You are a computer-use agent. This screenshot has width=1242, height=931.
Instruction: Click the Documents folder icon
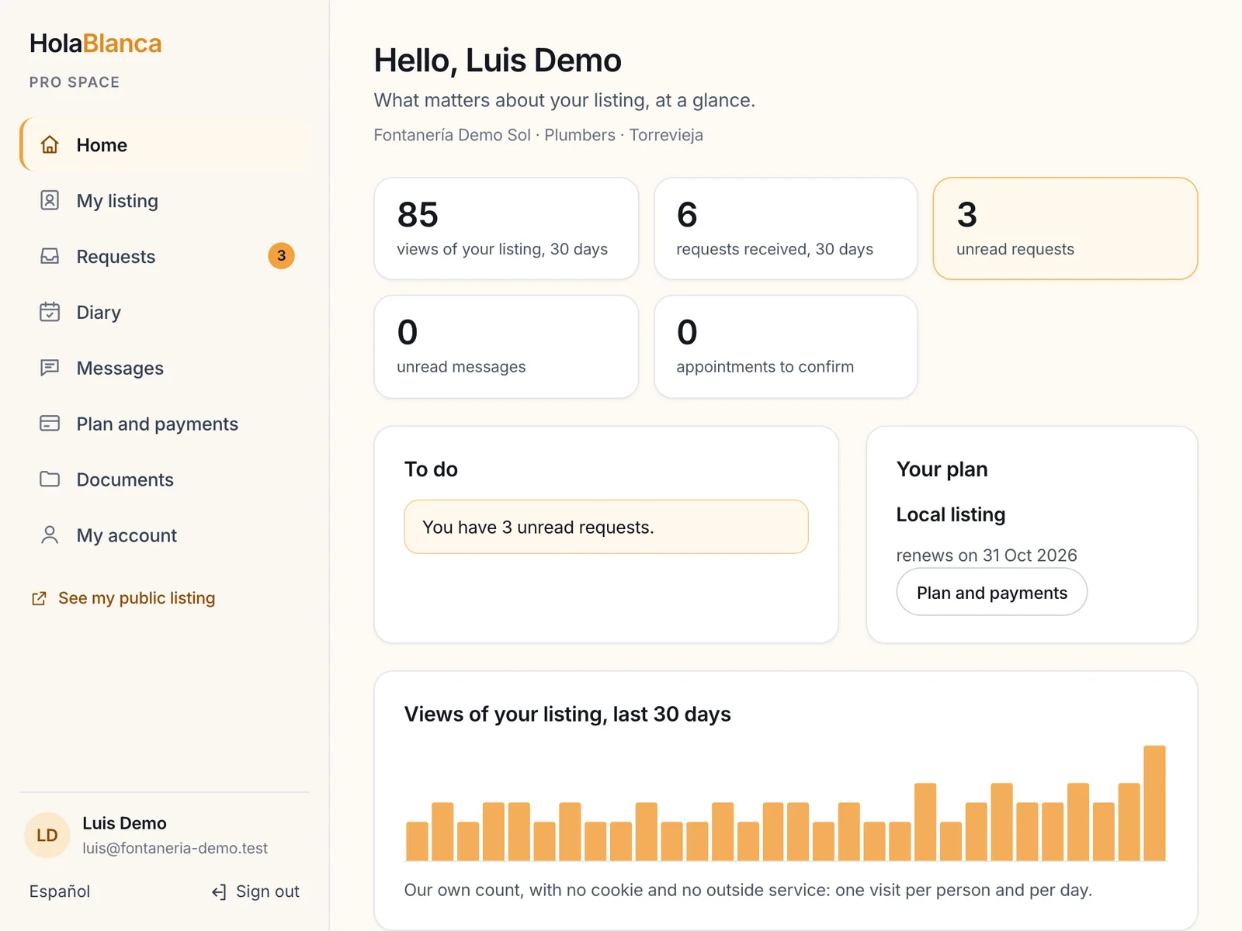point(50,479)
